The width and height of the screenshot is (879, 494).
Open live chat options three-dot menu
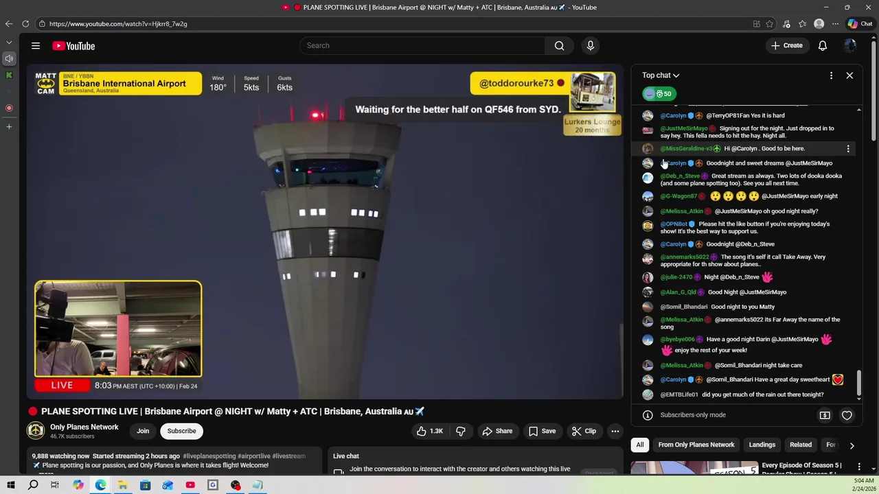[x=831, y=75]
